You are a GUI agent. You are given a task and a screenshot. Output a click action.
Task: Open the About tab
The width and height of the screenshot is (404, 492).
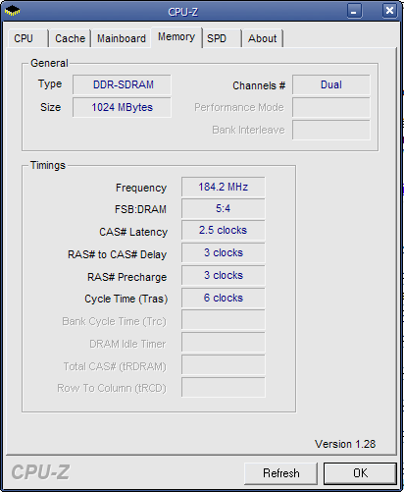(262, 38)
